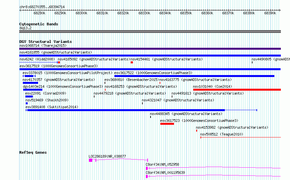Click the blue nsv4170357 variant bar
Screen dimensions: 290x180
pyautogui.click(x=30, y=83)
